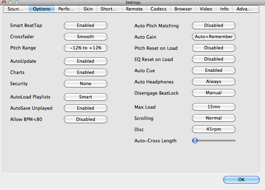Toggle the Auto Pitch Matching Disabled button
Image resolution: width=265 pixels, height=190 pixels.
tap(214, 26)
